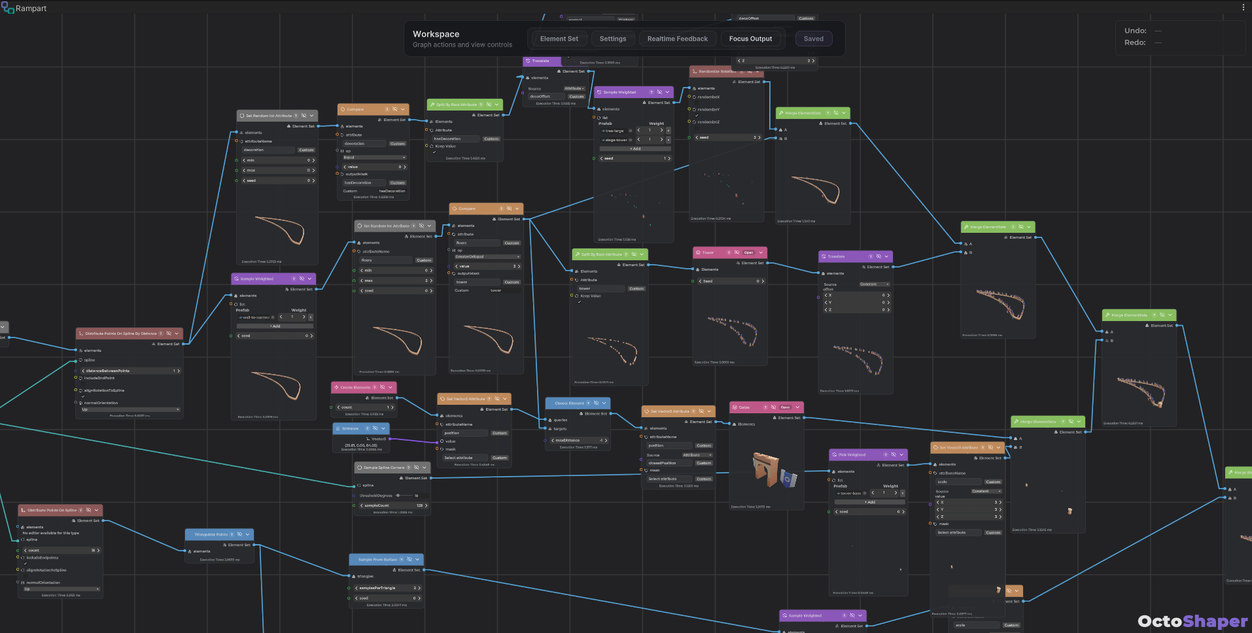This screenshot has height=633, width=1252.
Task: Click the Entrance node type icon
Action: click(x=338, y=428)
